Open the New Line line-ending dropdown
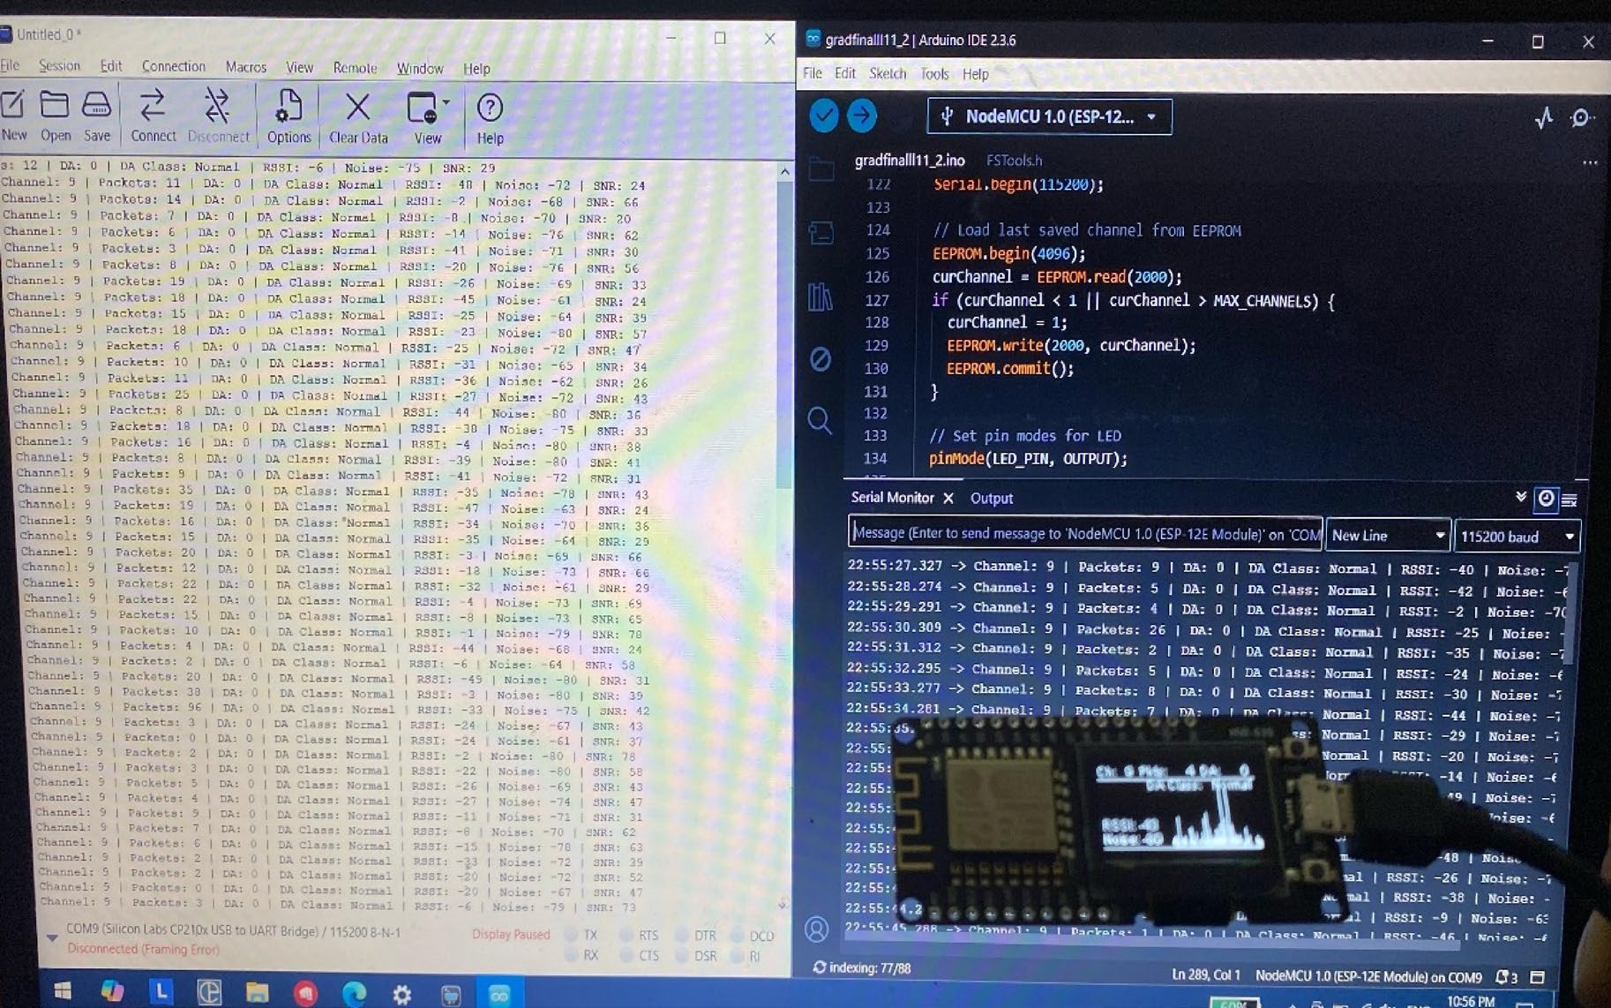The height and width of the screenshot is (1008, 1611). pyautogui.click(x=1387, y=536)
